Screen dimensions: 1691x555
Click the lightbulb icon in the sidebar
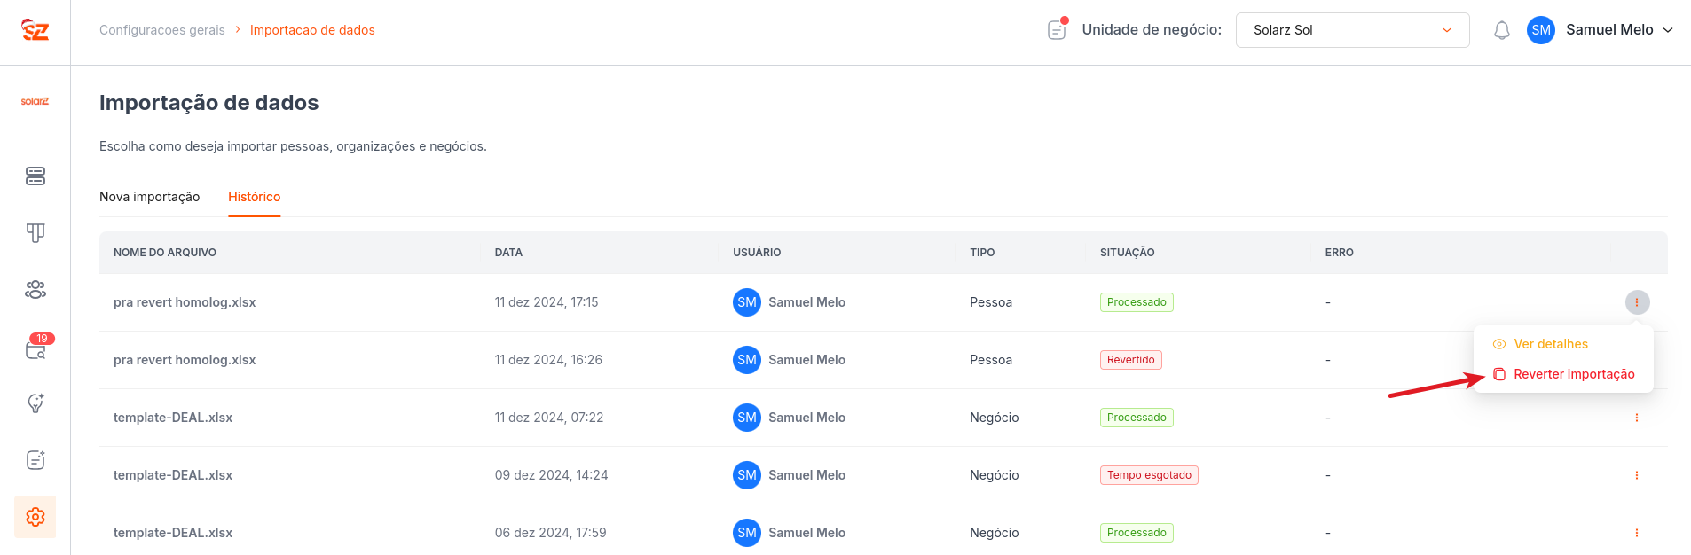(x=35, y=403)
